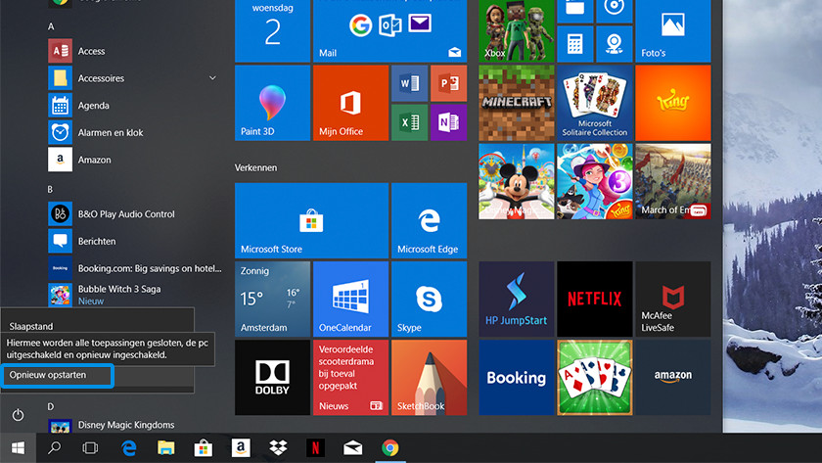The image size is (822, 463).
Task: Open the March of Empires tile
Action: 673,181
